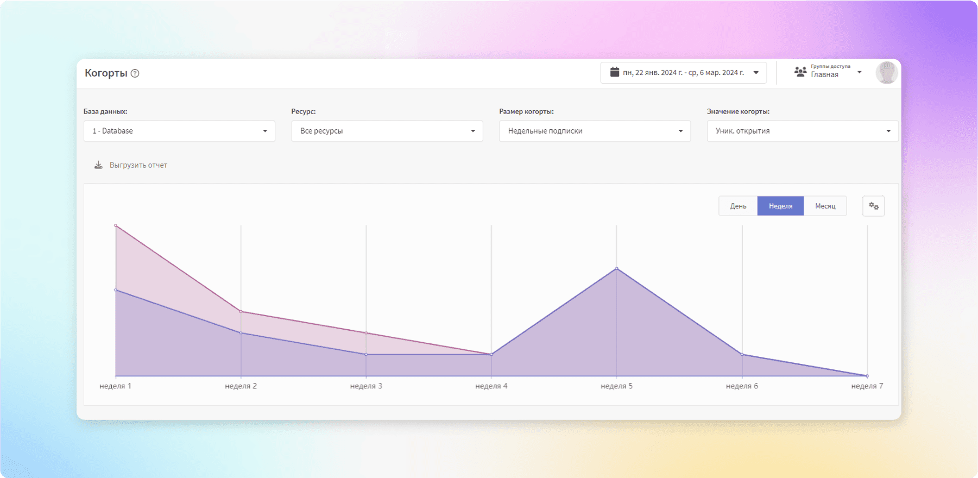The height and width of the screenshot is (478, 978).
Task: Click the access groups people icon
Action: [x=800, y=72]
